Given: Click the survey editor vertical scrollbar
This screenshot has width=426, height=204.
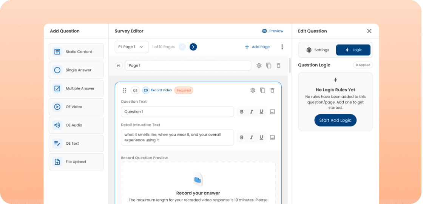Looking at the screenshot, I should [290, 65].
